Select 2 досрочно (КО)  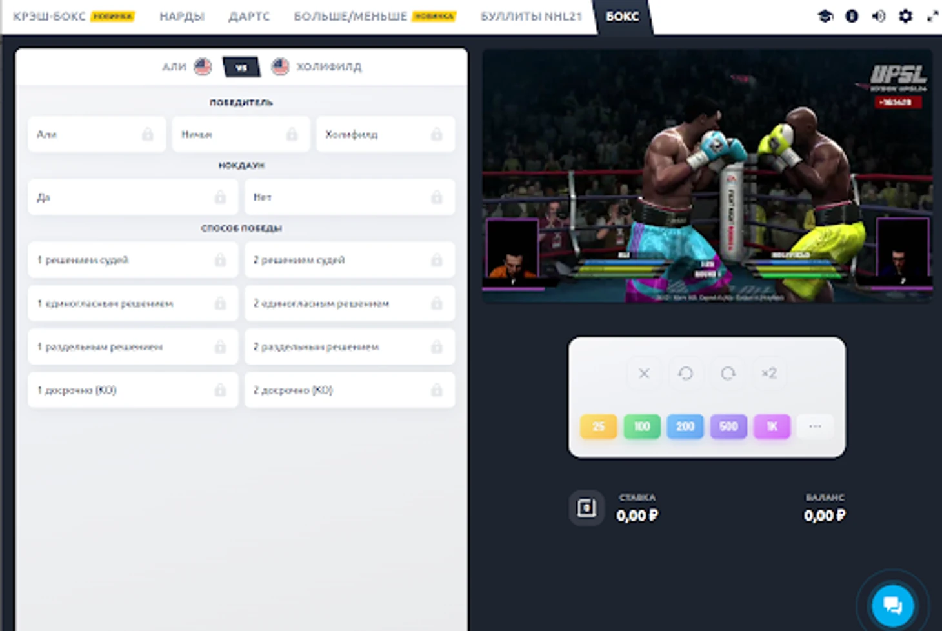pyautogui.click(x=350, y=390)
